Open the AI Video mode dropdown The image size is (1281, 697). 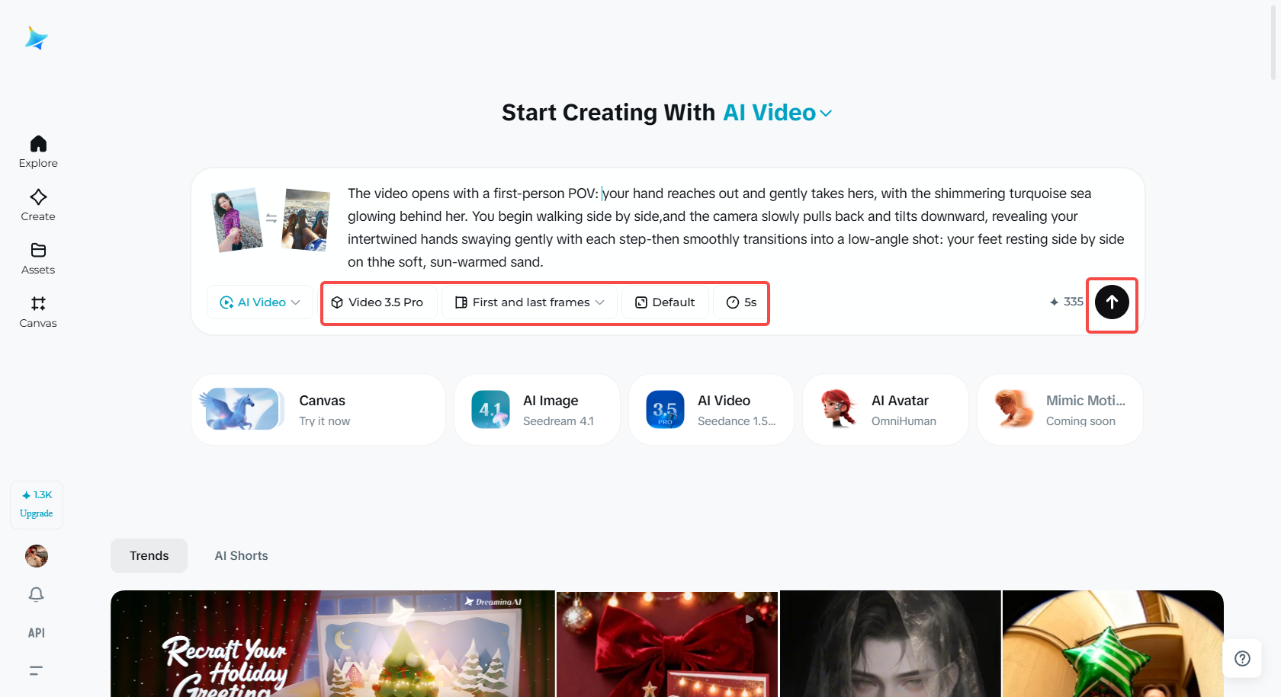pos(260,302)
